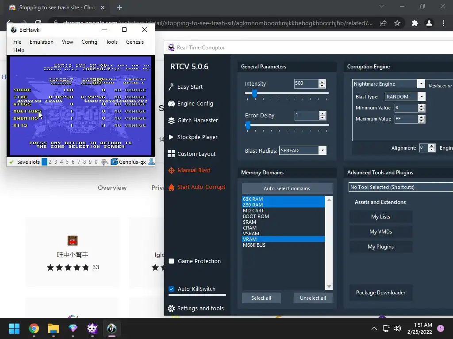The height and width of the screenshot is (339, 453).
Task: Click RTCV icon in taskbar
Action: [92, 328]
